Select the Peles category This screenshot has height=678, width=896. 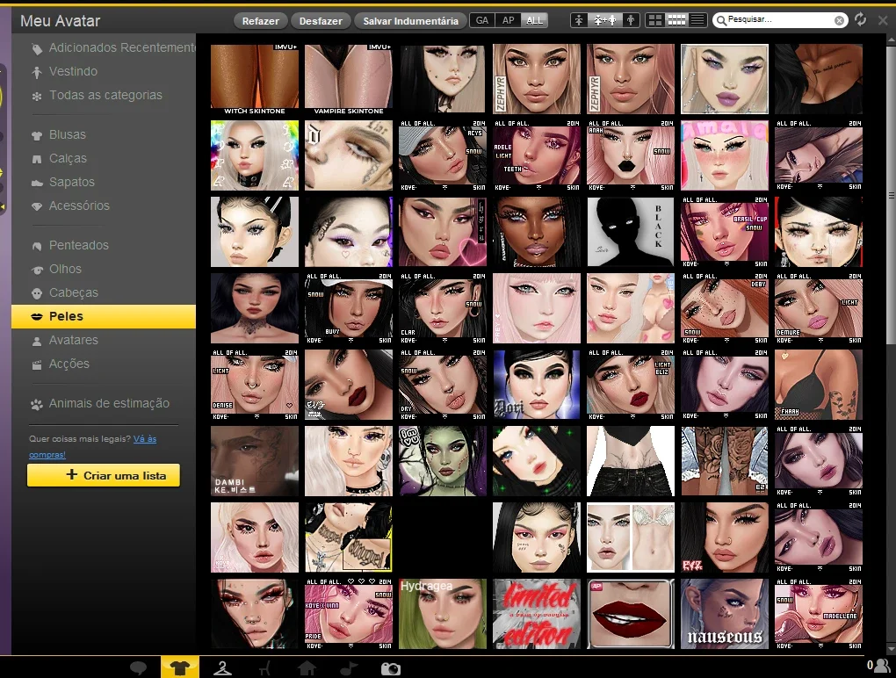pos(104,316)
